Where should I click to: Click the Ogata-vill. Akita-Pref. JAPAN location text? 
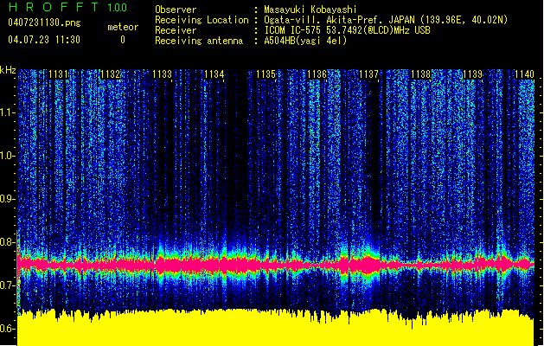click(386, 20)
